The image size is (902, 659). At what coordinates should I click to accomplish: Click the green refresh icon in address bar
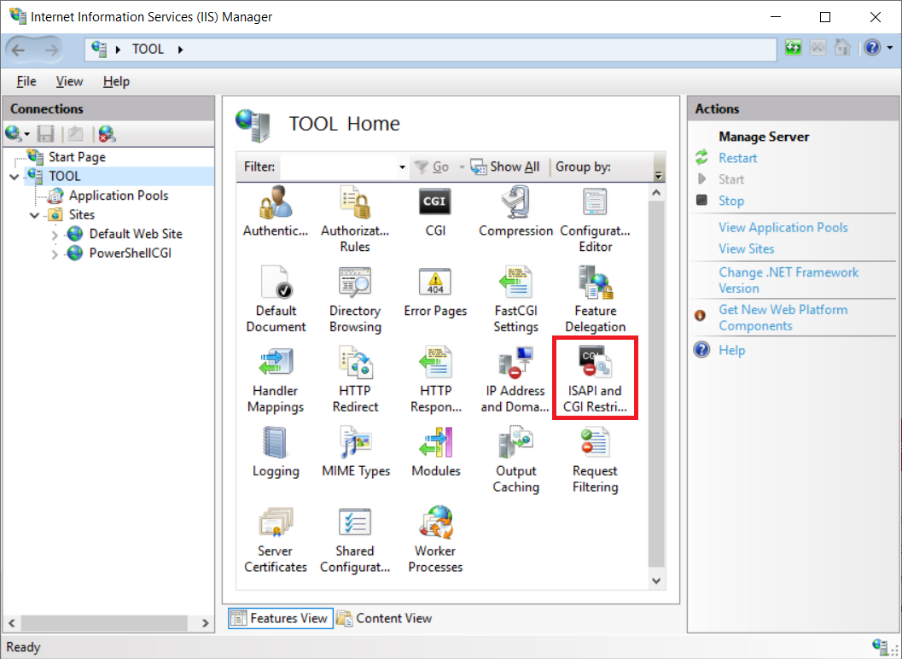[794, 48]
